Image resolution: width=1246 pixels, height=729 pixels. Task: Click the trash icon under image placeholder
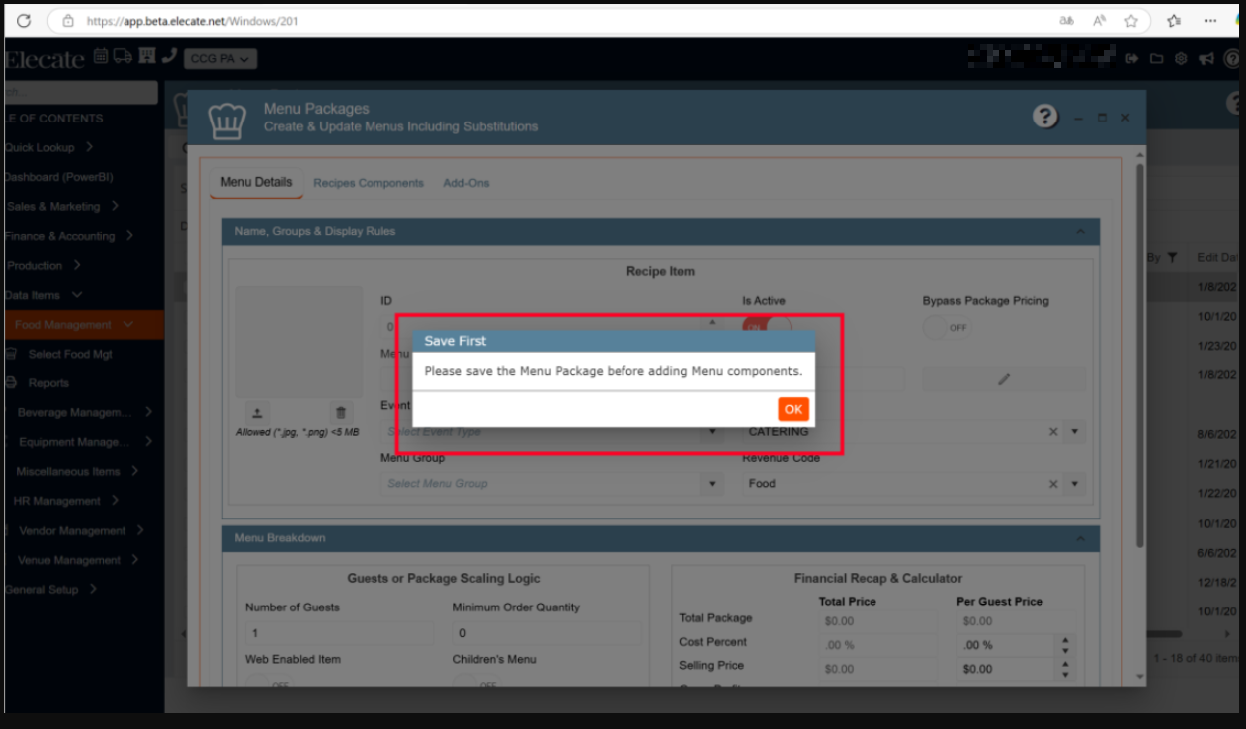pos(341,412)
